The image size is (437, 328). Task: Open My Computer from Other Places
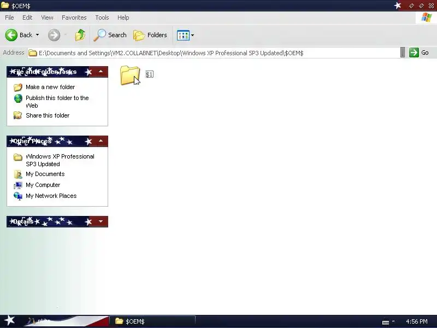[43, 185]
